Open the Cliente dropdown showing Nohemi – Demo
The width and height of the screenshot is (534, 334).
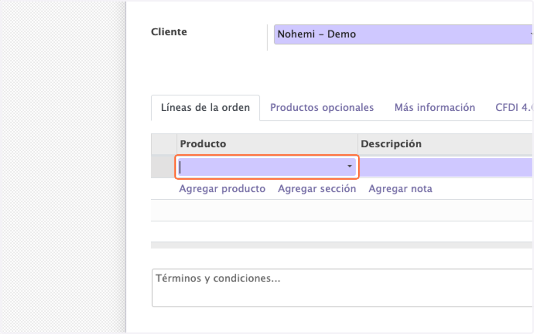(404, 34)
